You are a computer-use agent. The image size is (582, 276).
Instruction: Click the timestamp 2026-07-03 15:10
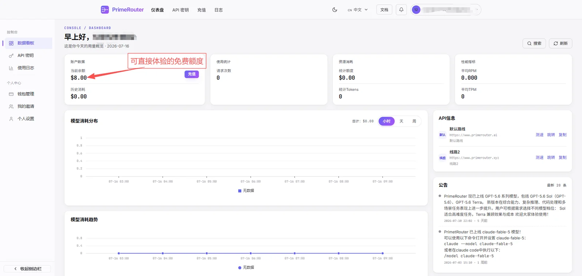pos(458,263)
